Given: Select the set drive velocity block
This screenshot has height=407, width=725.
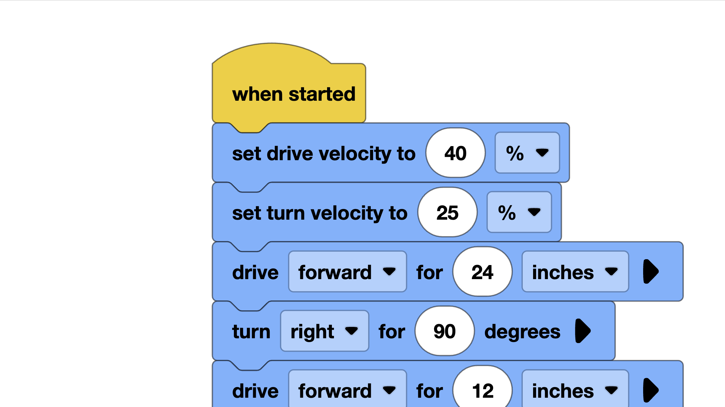Looking at the screenshot, I should point(323,154).
